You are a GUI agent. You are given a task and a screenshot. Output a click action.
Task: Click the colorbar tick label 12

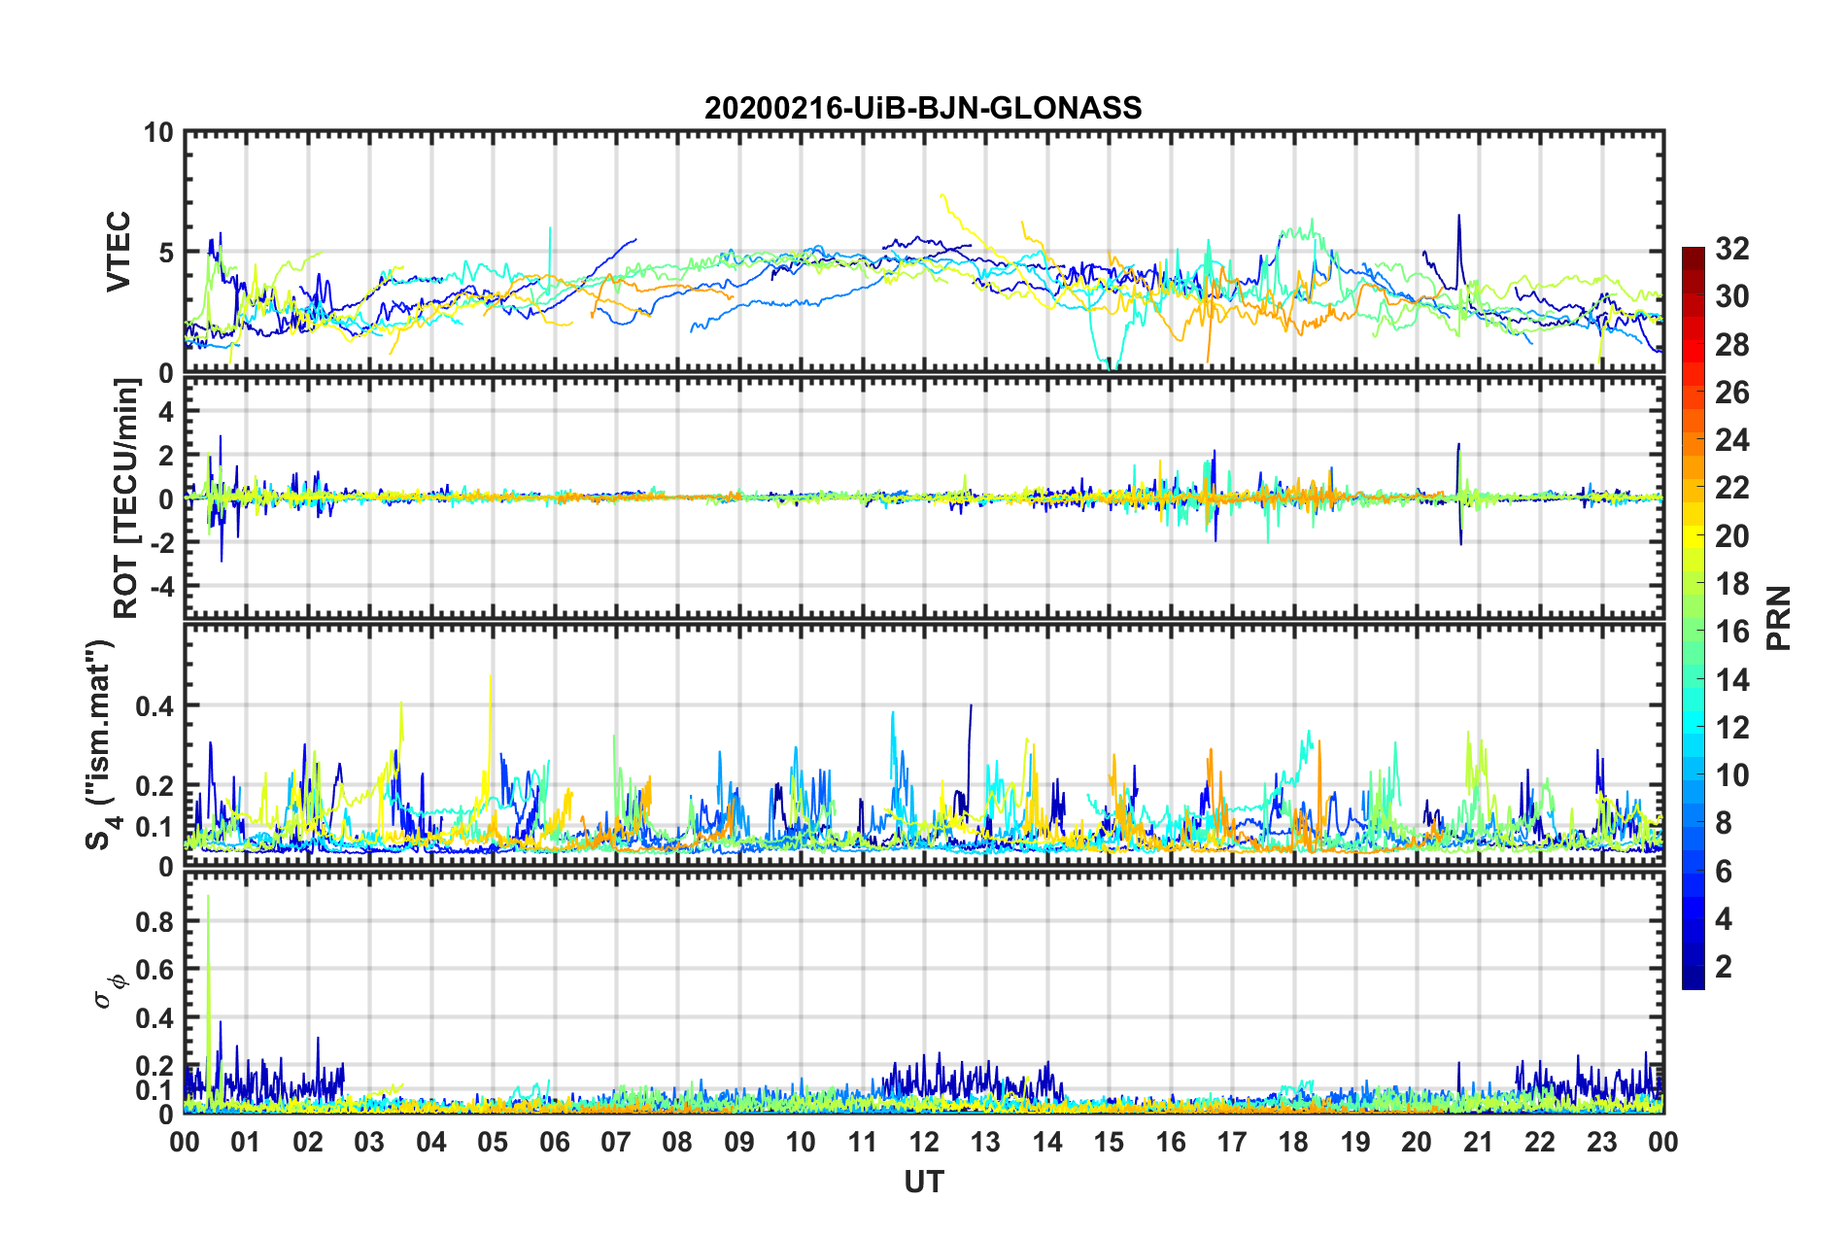click(1732, 728)
